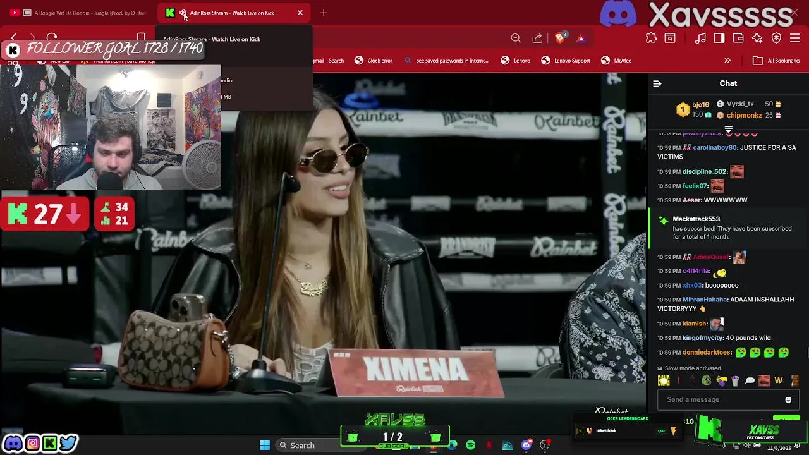Open the emoji picker in chat
This screenshot has width=809, height=455.
pos(788,399)
